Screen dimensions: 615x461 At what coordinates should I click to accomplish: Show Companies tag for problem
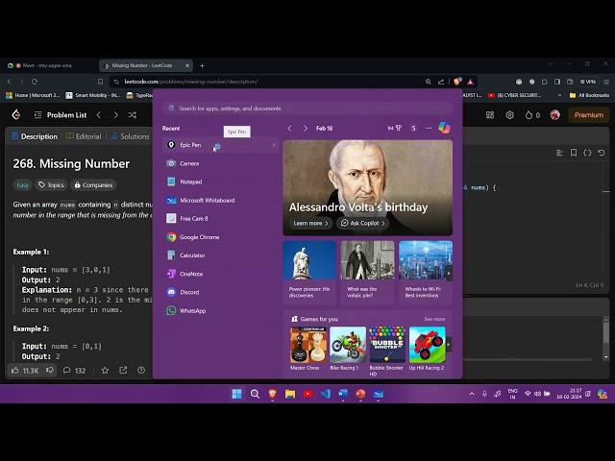[93, 185]
